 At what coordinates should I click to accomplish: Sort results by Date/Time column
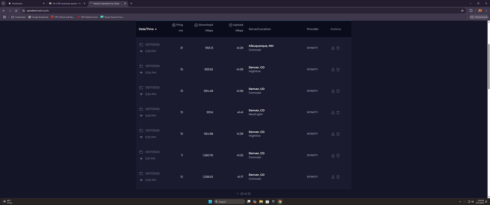[147, 29]
